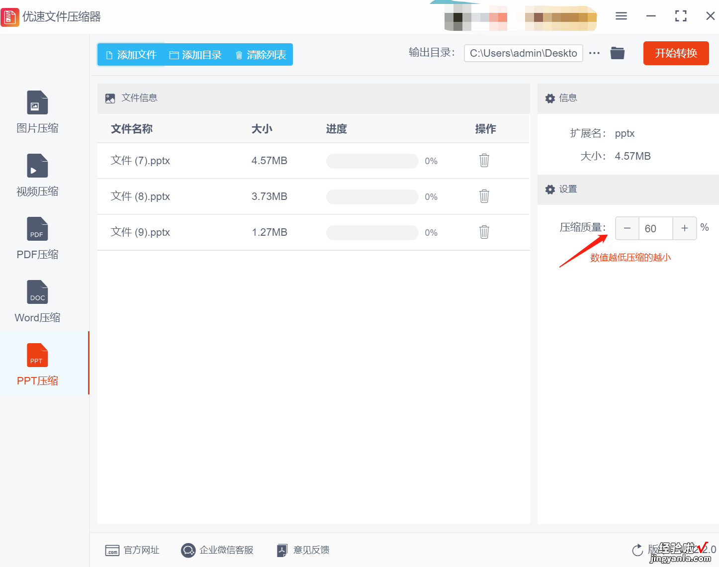Click the compression quality value field 60
Viewport: 719px width, 567px height.
[656, 228]
